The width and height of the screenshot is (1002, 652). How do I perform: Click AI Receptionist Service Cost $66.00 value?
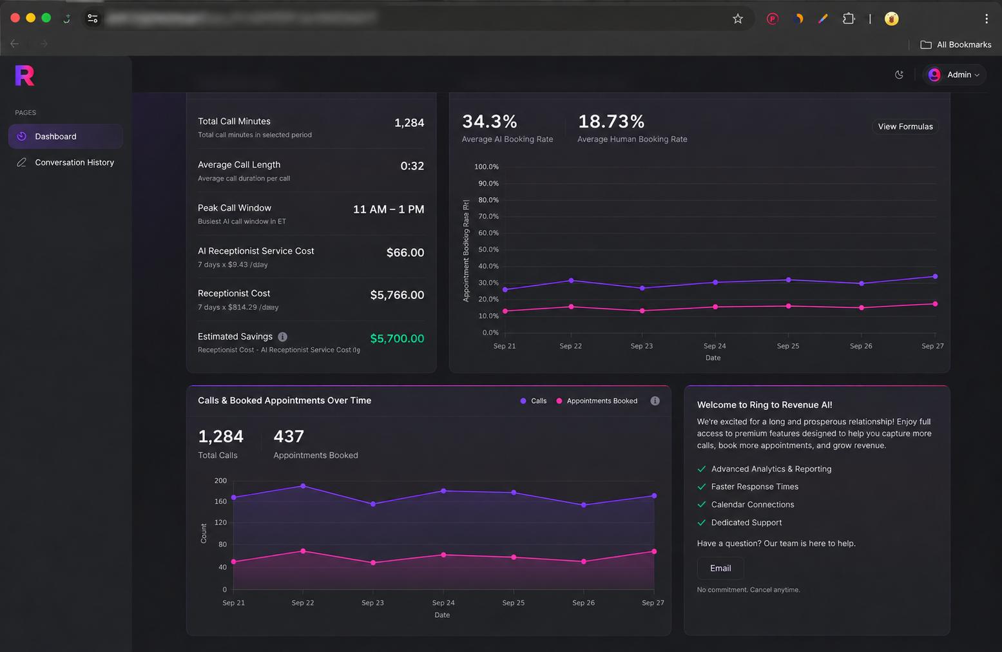[405, 253]
